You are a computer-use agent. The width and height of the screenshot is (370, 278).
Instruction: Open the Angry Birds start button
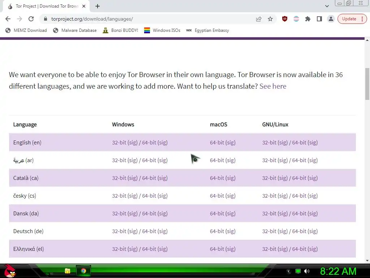pos(10,271)
